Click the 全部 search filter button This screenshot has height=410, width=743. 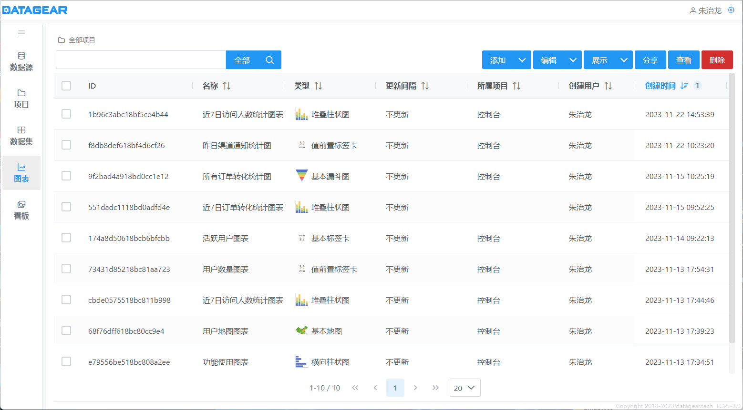[242, 60]
